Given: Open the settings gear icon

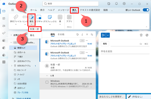Looking at the screenshot, I should [x=124, y=4].
